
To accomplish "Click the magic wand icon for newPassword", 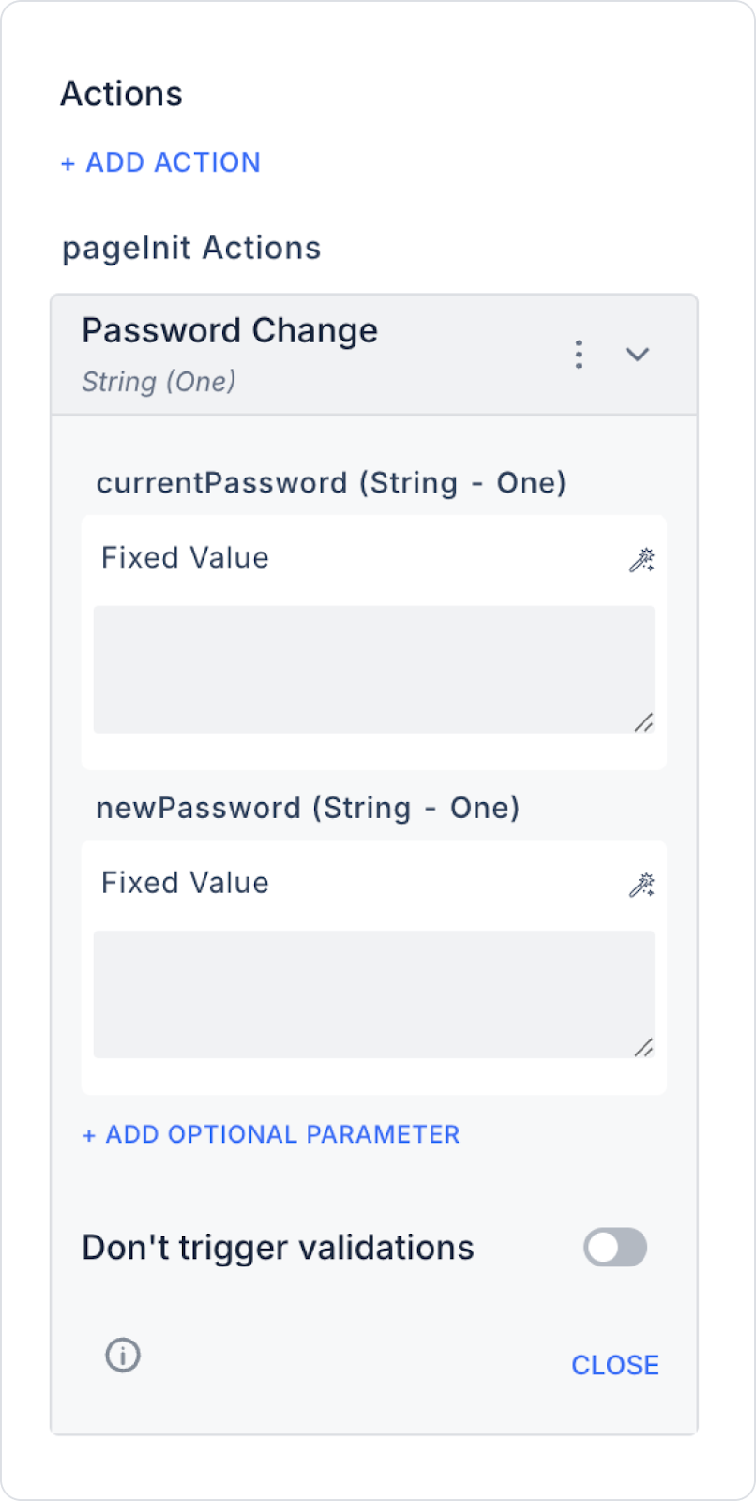I will pyautogui.click(x=642, y=885).
